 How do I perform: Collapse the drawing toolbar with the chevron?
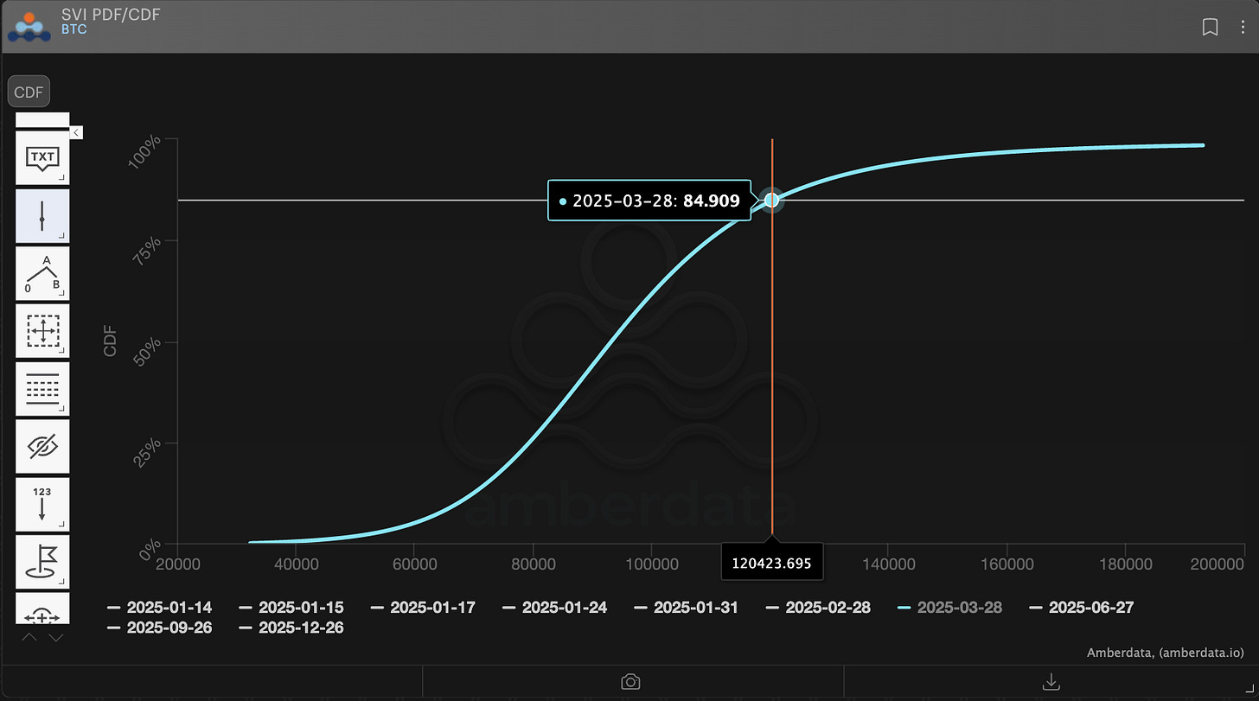pos(76,132)
